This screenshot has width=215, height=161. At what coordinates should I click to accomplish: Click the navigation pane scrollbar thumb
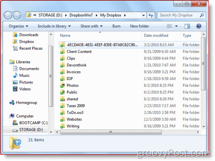pyautogui.click(x=51, y=76)
